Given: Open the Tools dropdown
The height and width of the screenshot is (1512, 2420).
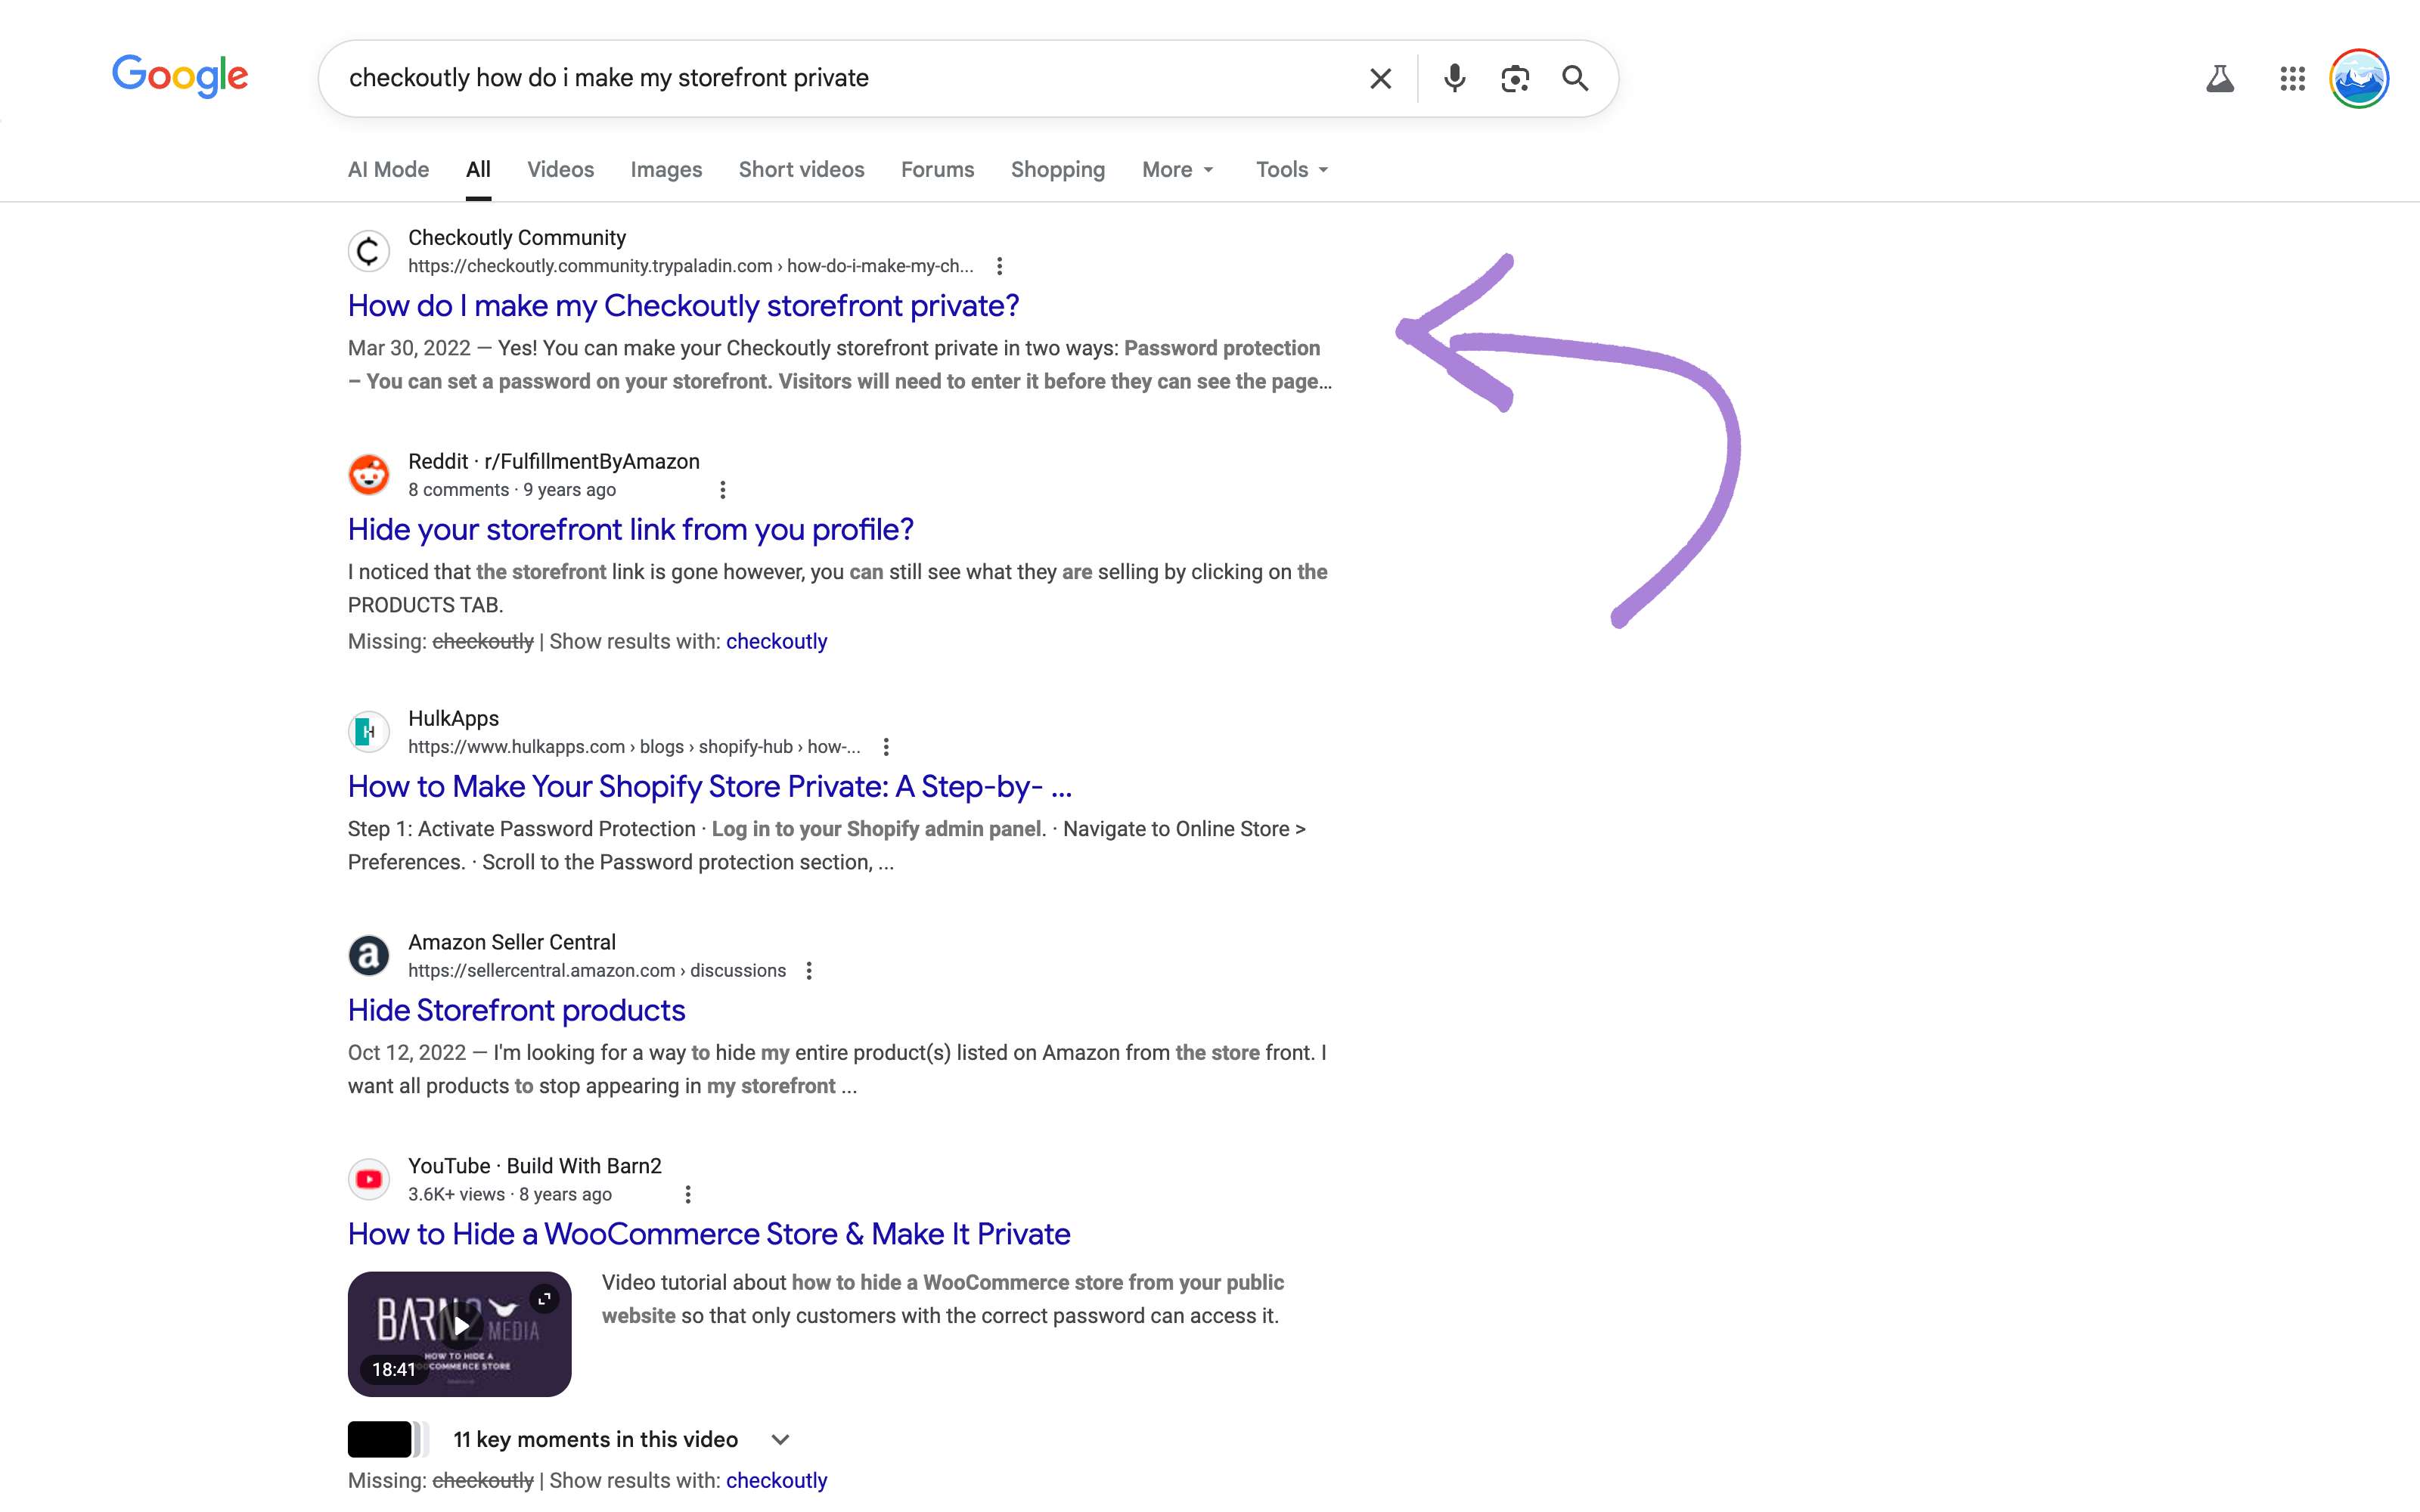Looking at the screenshot, I should pos(1291,170).
